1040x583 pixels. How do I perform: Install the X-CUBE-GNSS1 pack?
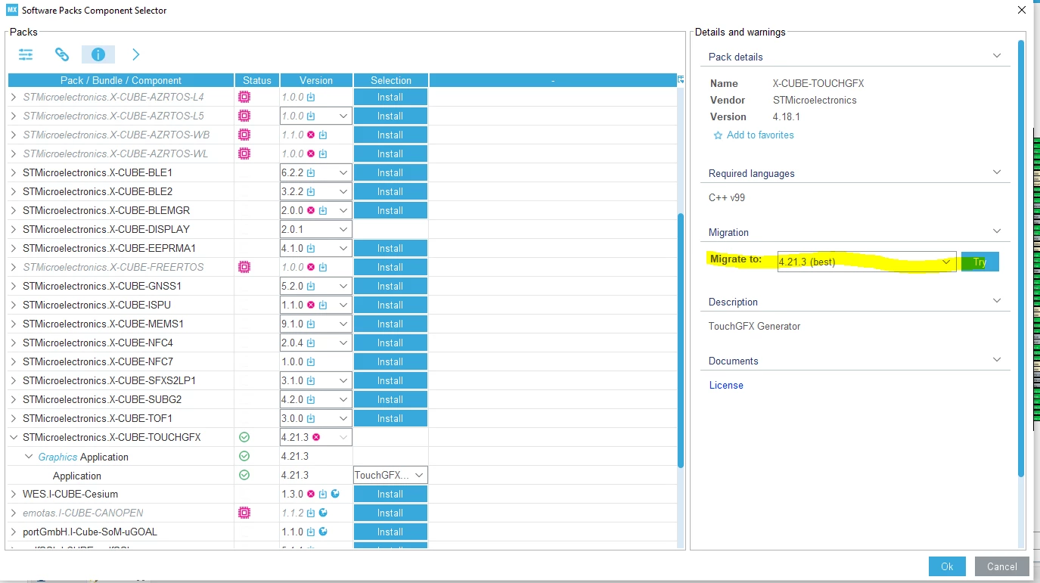390,286
